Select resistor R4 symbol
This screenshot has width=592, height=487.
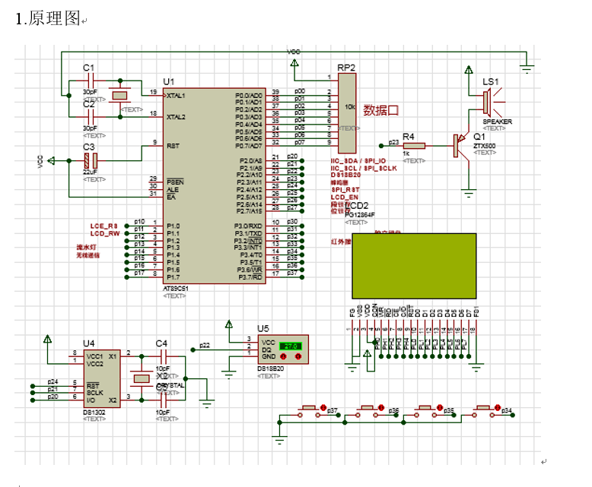click(x=414, y=146)
